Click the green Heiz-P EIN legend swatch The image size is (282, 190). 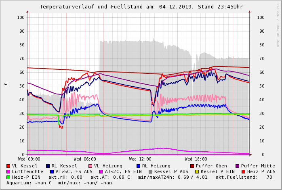pyautogui.click(x=8, y=177)
